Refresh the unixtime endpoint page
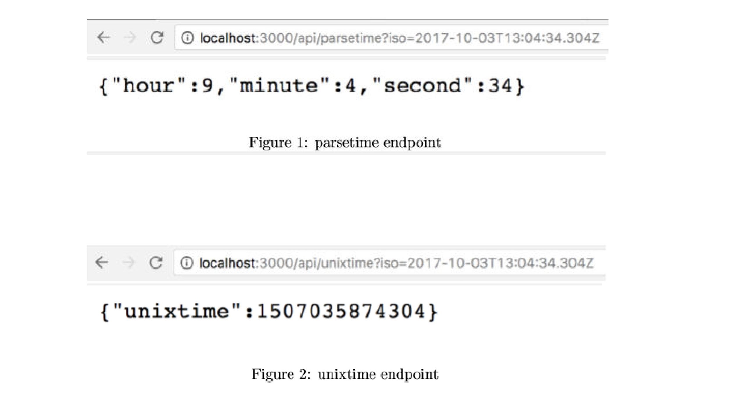 click(x=156, y=262)
